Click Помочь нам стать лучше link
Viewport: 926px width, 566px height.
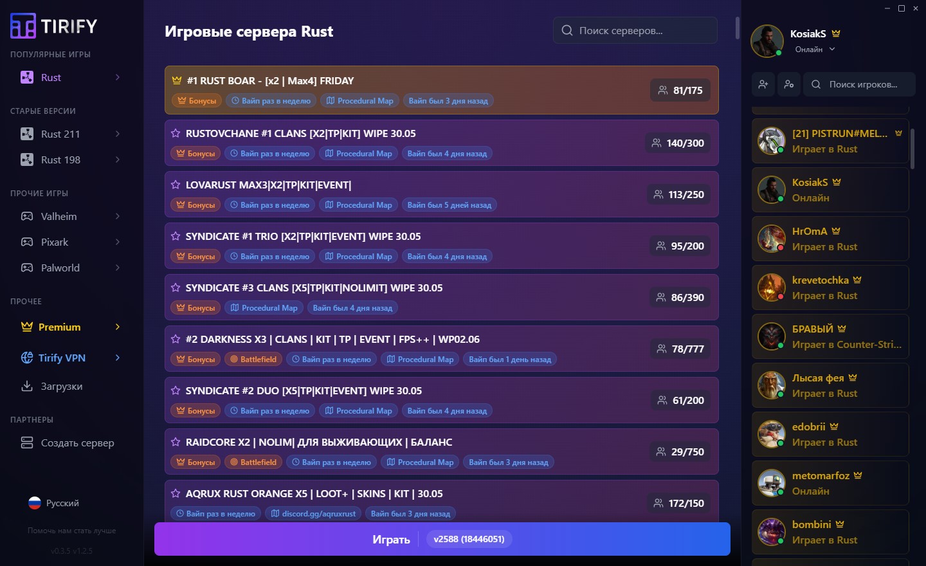coord(71,531)
